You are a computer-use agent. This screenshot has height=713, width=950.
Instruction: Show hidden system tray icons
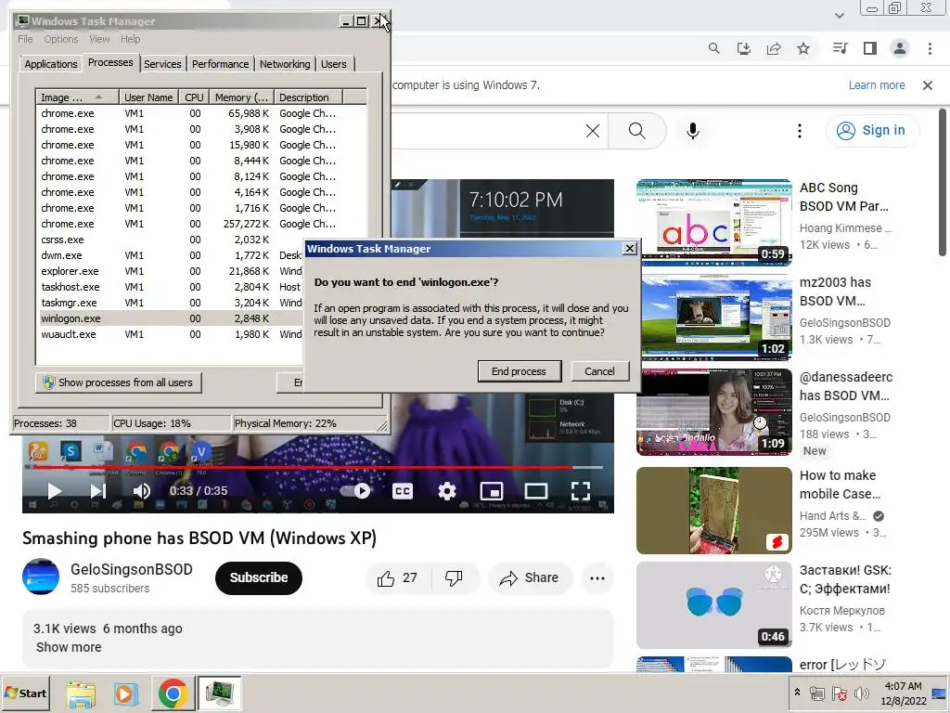coord(797,692)
